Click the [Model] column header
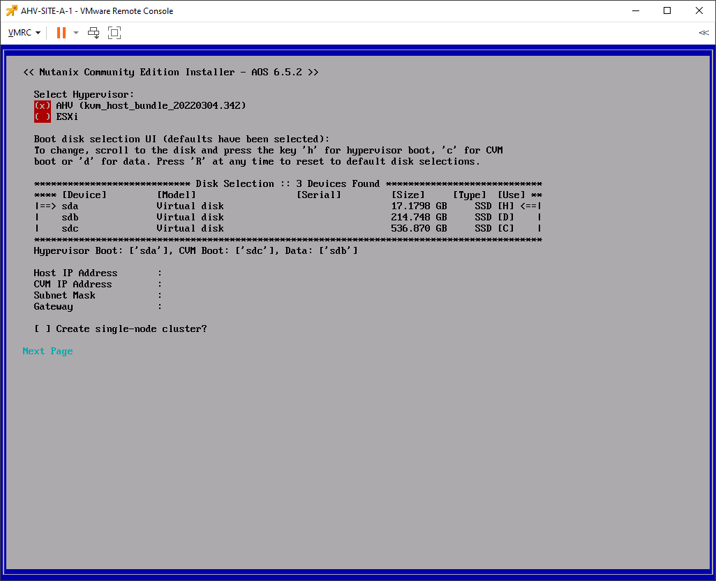This screenshot has height=581, width=716. tap(177, 195)
